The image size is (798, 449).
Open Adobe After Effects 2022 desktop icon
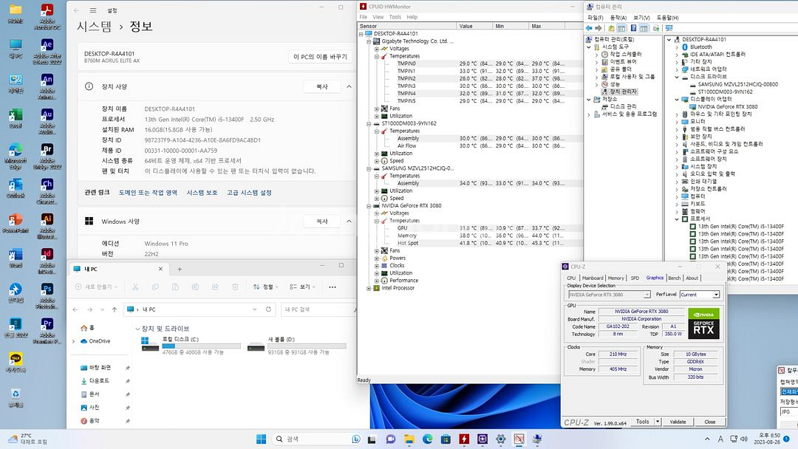tap(47, 52)
